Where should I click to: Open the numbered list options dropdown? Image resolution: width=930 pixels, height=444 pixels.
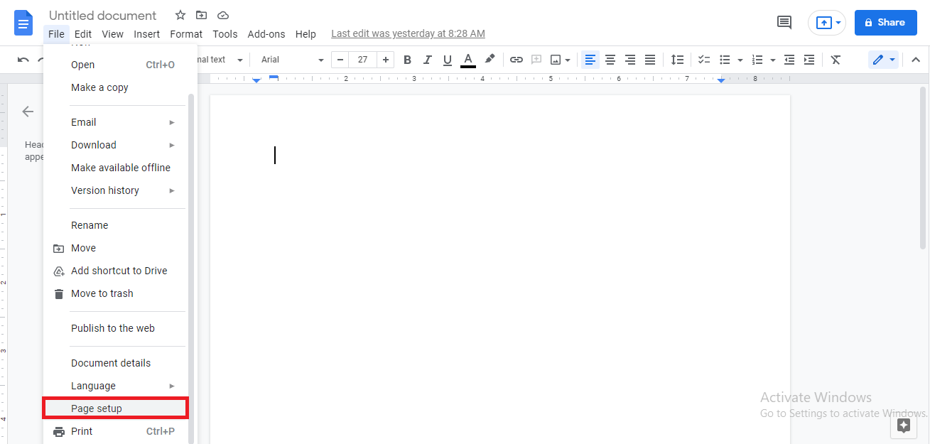772,60
